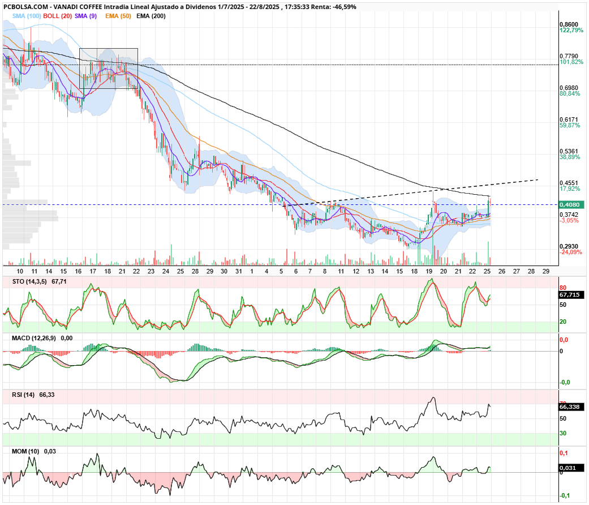Click the MOM (10) indicator title
The image size is (589, 505).
coord(25,451)
